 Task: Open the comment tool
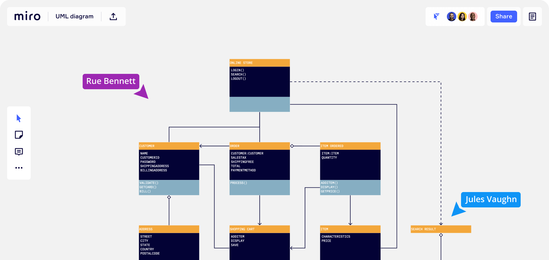tap(19, 152)
